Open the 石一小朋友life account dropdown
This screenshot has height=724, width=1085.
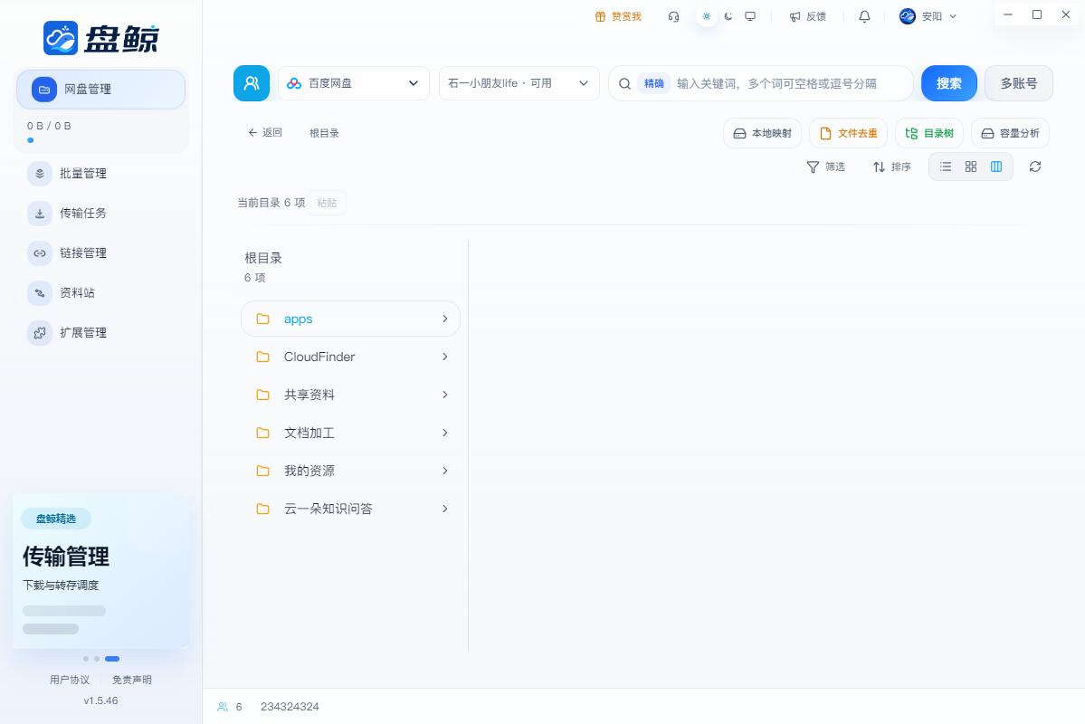coord(519,83)
